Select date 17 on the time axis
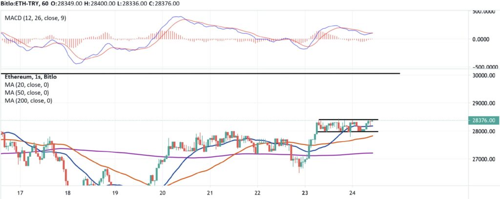This screenshot has height=199, width=500. 21,193
